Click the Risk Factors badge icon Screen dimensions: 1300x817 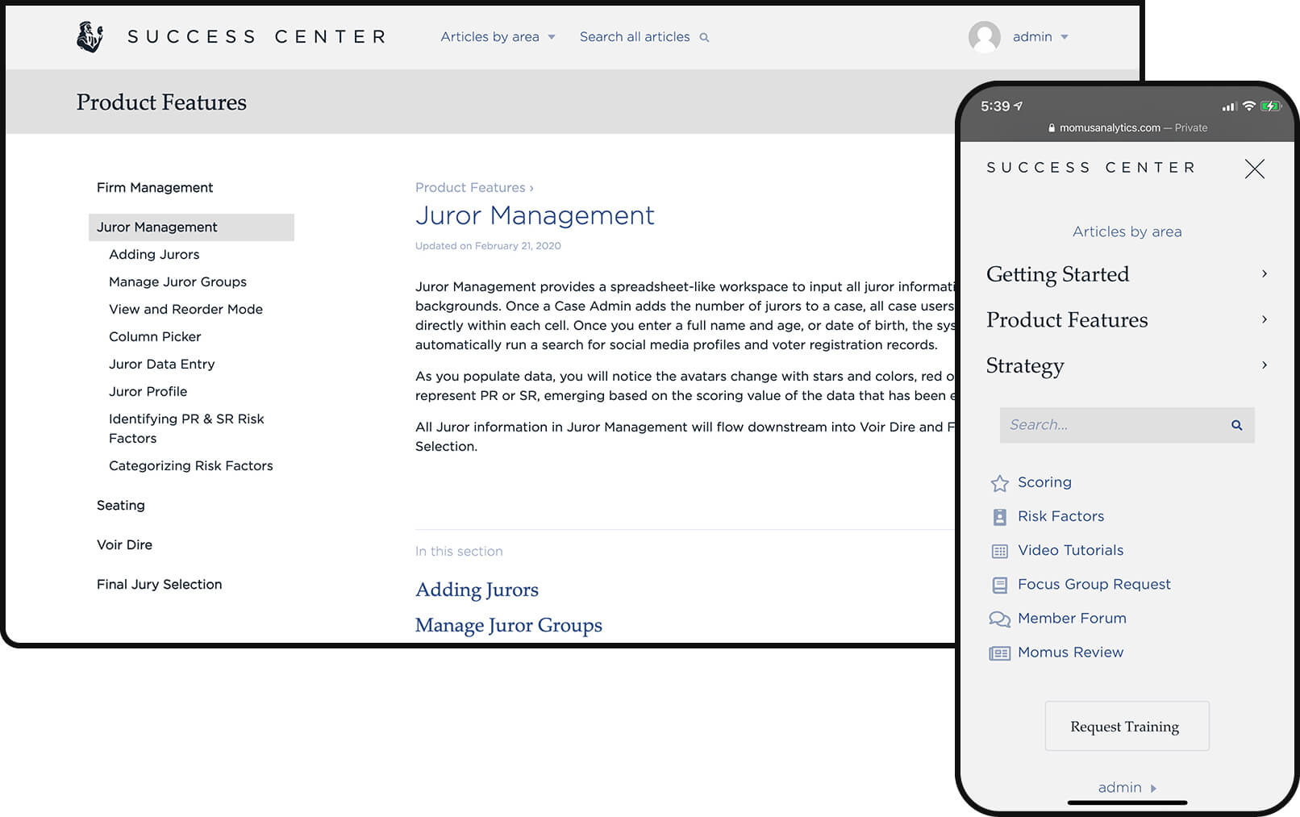pyautogui.click(x=999, y=517)
